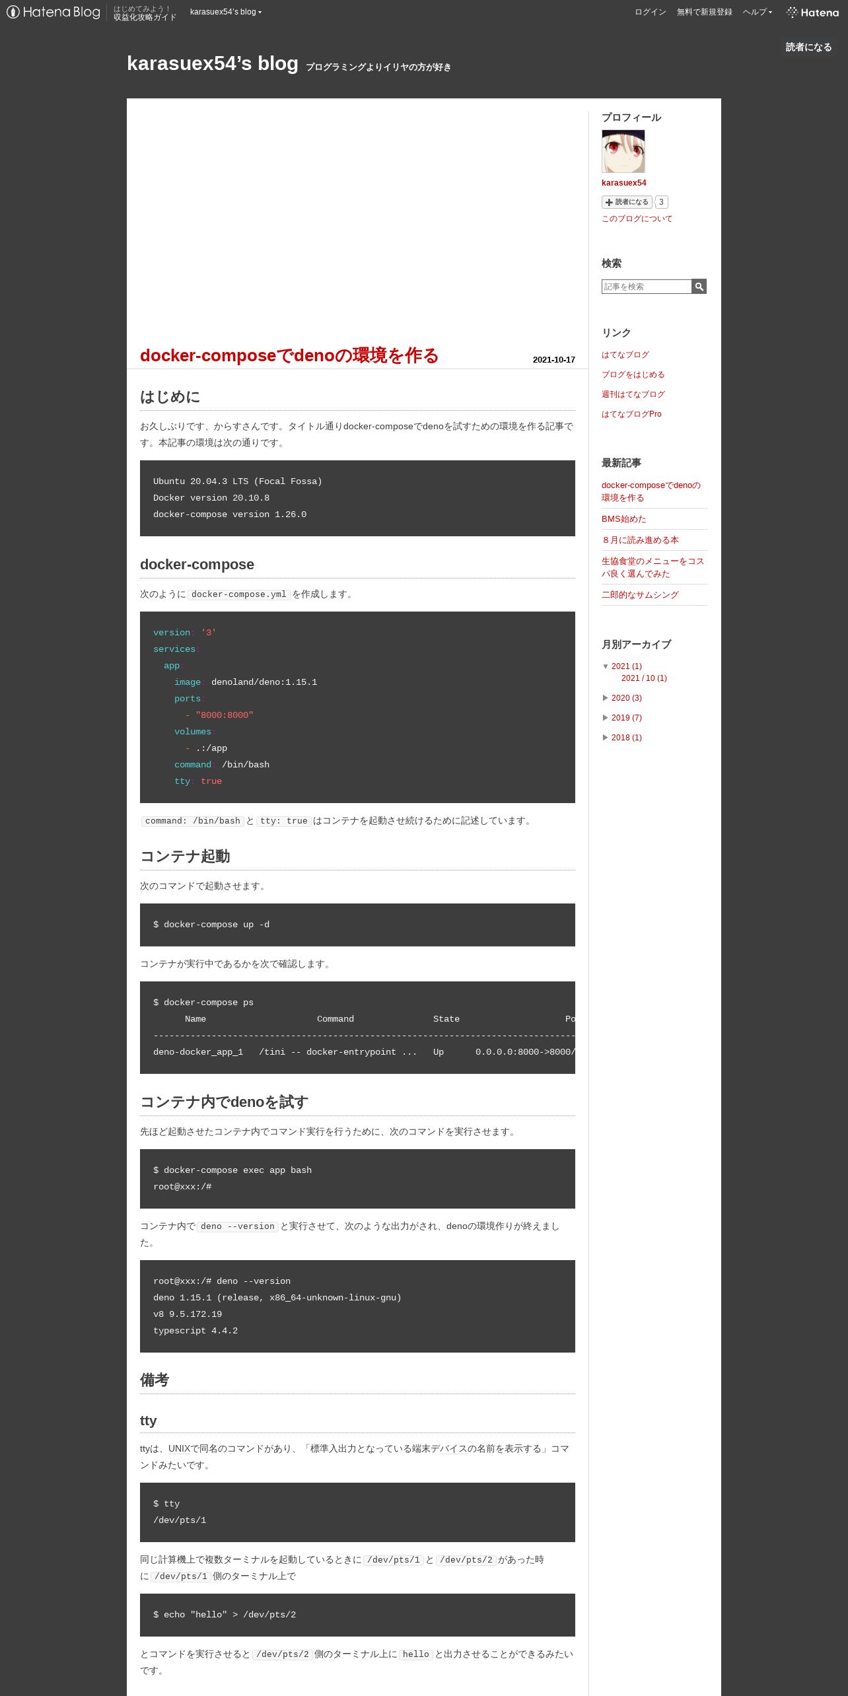848x1696 pixels.
Task: Open the 収益化攻略ガイド link
Action: [145, 13]
